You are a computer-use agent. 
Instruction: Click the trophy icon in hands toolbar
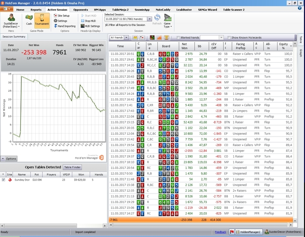tap(166, 37)
